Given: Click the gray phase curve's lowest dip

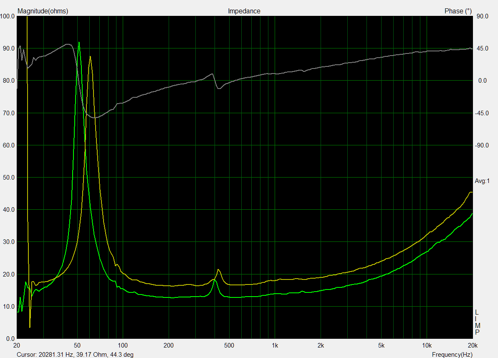Looking at the screenshot, I should click(x=95, y=118).
